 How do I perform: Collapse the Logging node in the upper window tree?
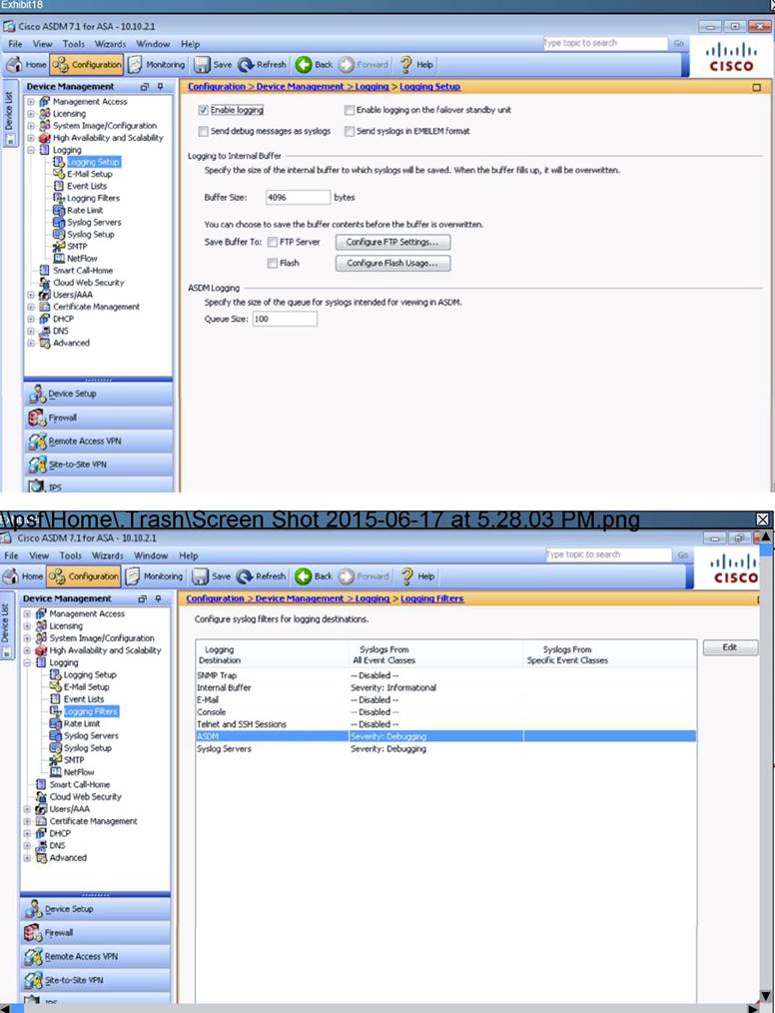[x=31, y=150]
